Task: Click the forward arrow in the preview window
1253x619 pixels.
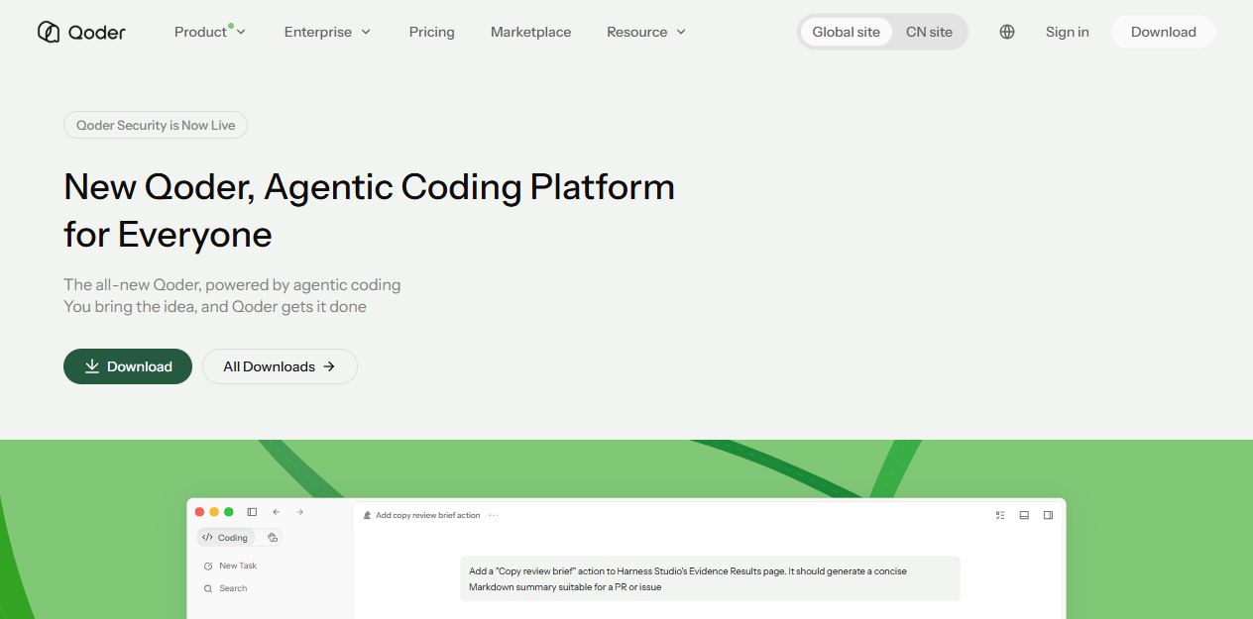Action: 299,512
